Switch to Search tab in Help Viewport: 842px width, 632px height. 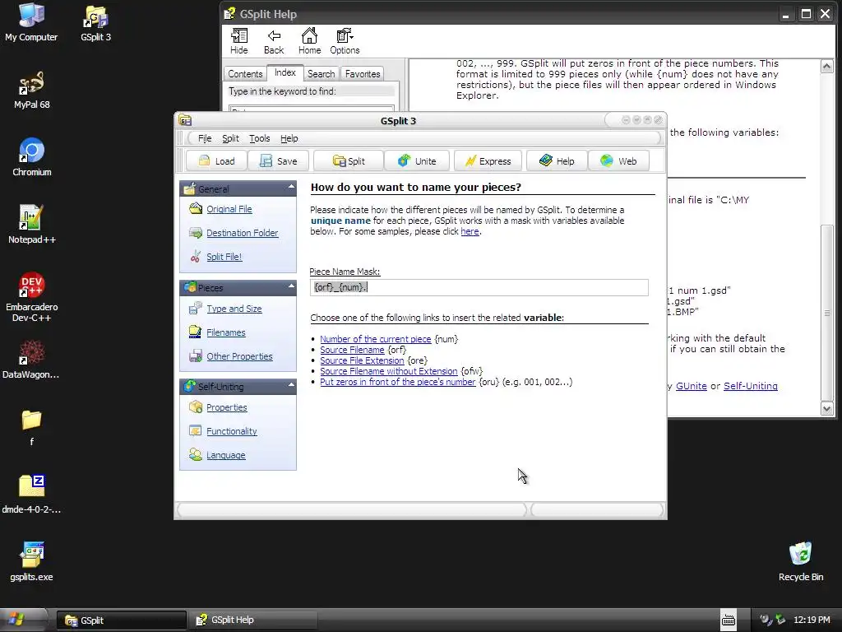click(322, 73)
